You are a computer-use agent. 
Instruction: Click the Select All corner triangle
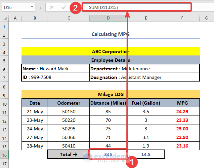[5, 18]
